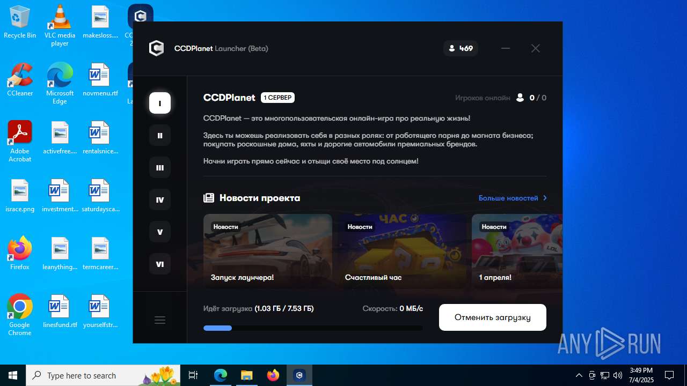Close the CCDPlanet Launcher window
This screenshot has height=386, width=687.
(x=536, y=48)
